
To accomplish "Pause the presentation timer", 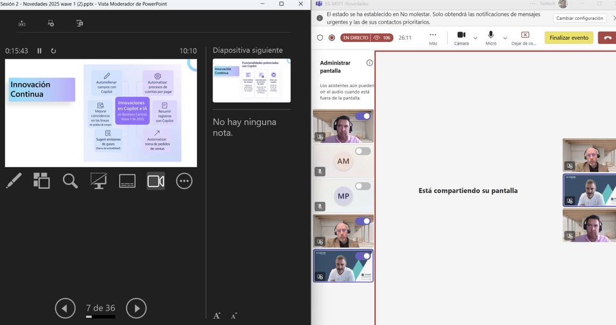I will tap(39, 51).
